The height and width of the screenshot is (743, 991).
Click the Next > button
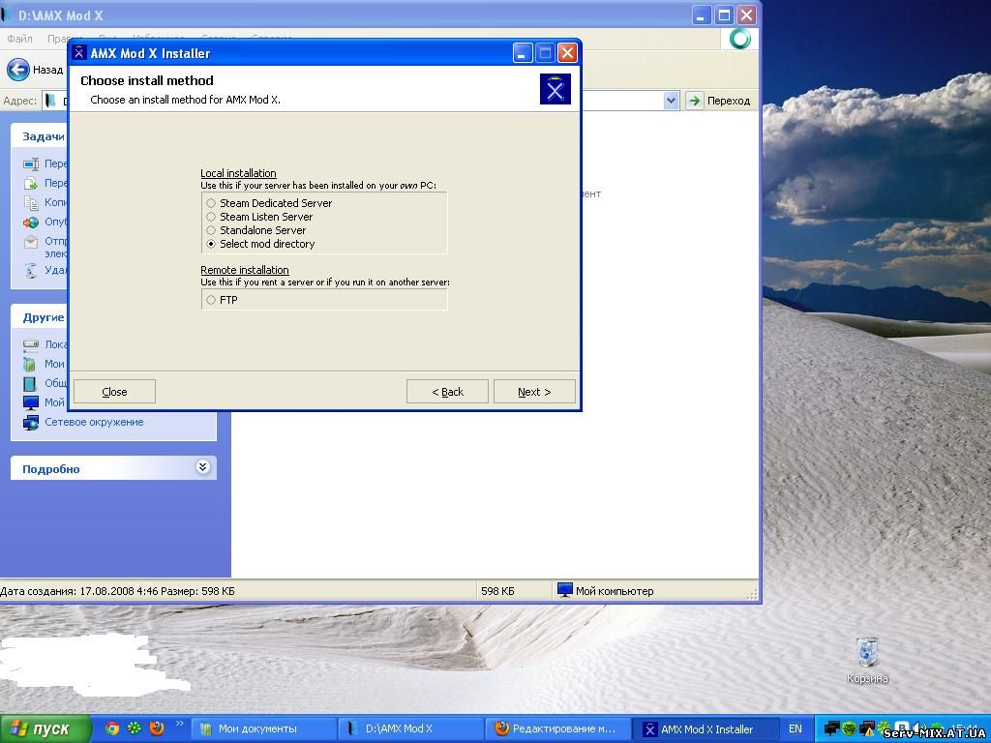coord(534,392)
